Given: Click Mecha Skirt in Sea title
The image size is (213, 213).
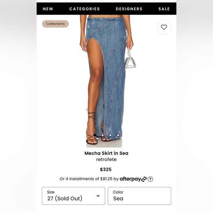Looking at the screenshot, I should 106,153.
